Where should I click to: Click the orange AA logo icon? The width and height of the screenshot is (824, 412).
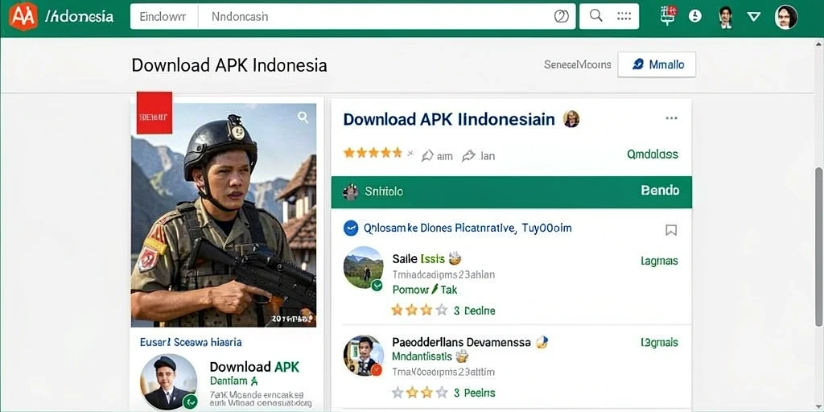23,16
